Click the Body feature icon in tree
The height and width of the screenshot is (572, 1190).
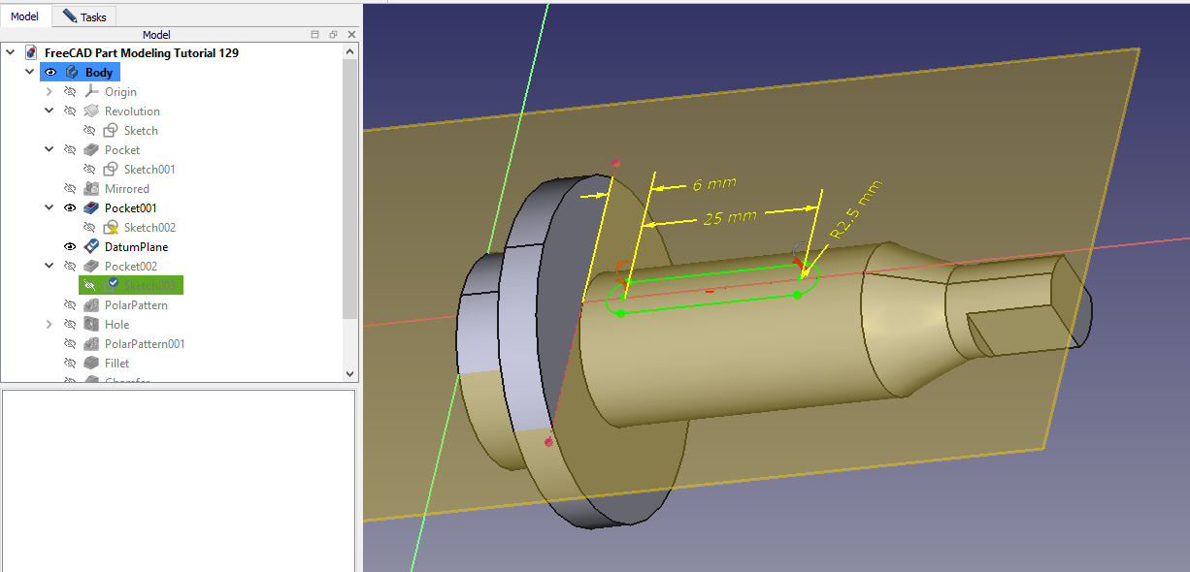pos(72,73)
